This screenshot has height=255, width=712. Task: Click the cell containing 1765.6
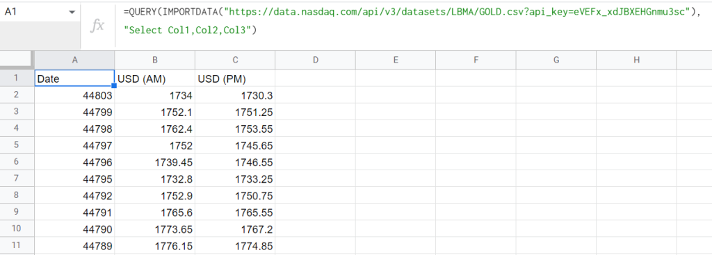(155, 213)
